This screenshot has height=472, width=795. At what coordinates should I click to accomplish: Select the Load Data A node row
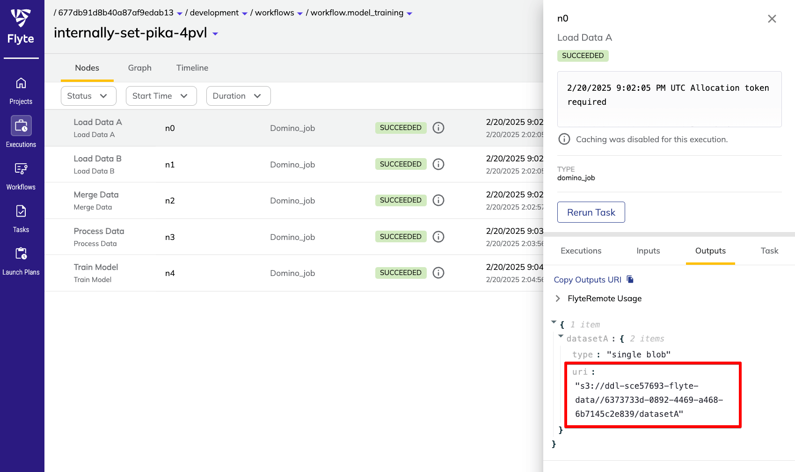[x=294, y=128]
